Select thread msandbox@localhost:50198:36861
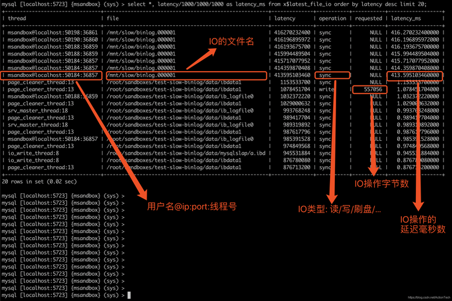This screenshot has height=301, width=452. pos(53,33)
